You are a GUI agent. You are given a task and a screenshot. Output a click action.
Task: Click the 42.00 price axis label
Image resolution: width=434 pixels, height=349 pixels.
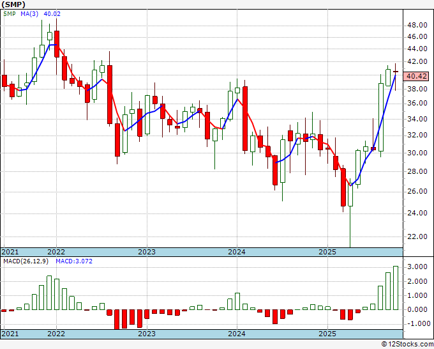point(417,61)
